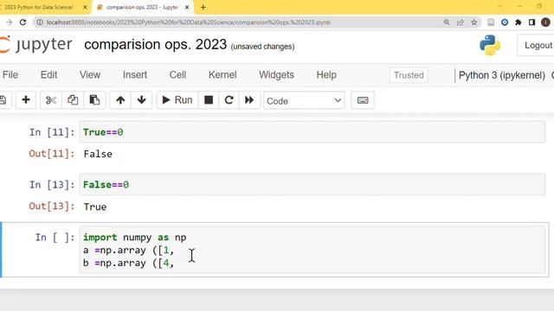Screen dimensions: 554x311
Task: Restart kernel and run all fast-forward icon
Action: (249, 100)
